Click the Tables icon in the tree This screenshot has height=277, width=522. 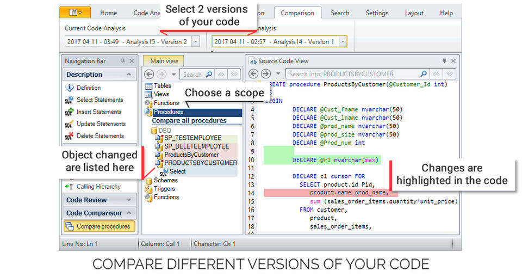click(x=149, y=86)
